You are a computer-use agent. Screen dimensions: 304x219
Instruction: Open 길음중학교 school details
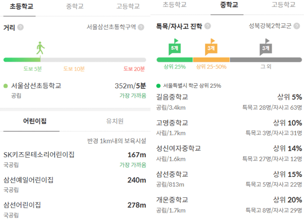coord(172,97)
